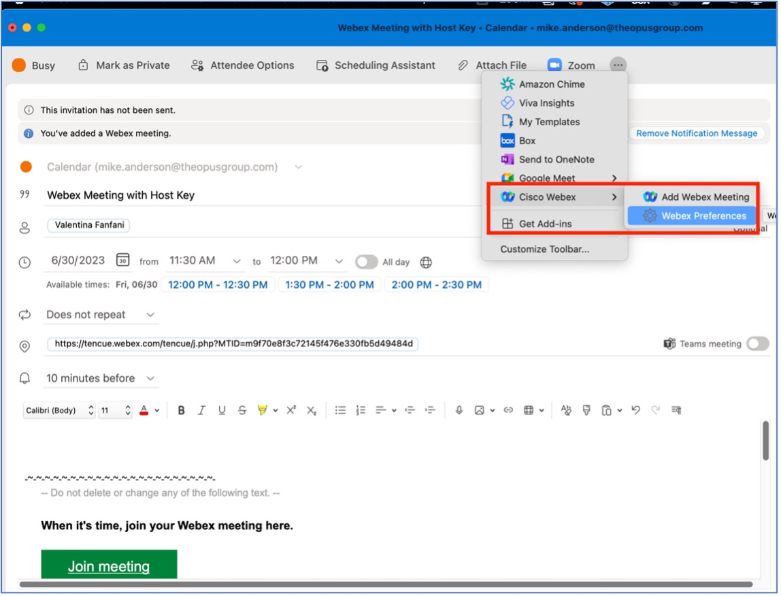Open Scheduling Assistant
781x596 pixels.
click(x=376, y=65)
